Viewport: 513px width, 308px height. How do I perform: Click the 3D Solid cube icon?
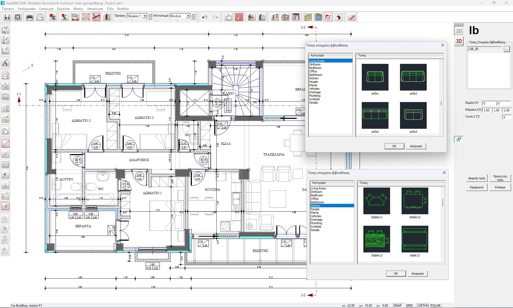pyautogui.click(x=339, y=17)
